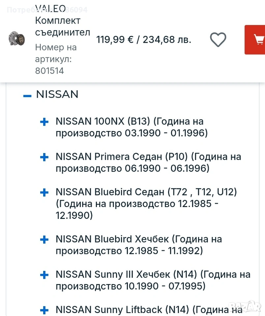
Task: Expand NISSAN 100NX (B13) plus icon
Action: [x=44, y=122]
